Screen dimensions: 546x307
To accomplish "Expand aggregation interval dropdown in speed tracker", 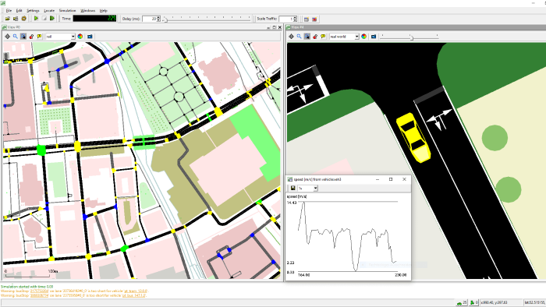I will point(315,188).
